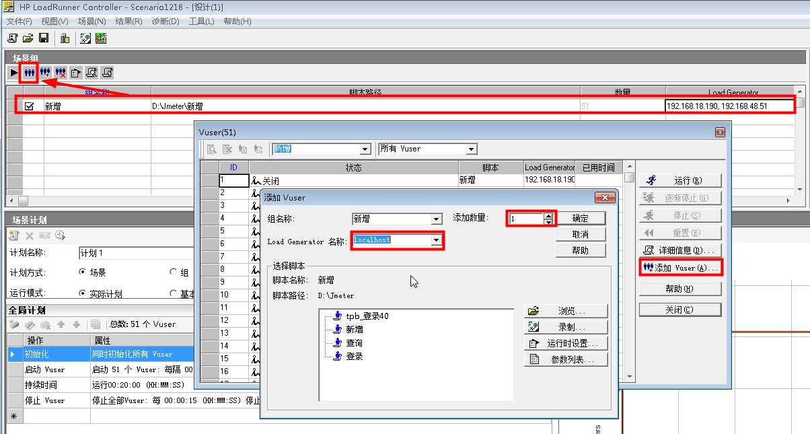Click the Rename Schedule icon in 场景计划

click(x=44, y=235)
